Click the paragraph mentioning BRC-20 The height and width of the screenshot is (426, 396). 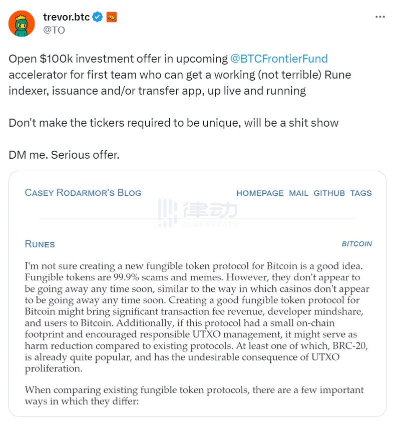(x=198, y=316)
